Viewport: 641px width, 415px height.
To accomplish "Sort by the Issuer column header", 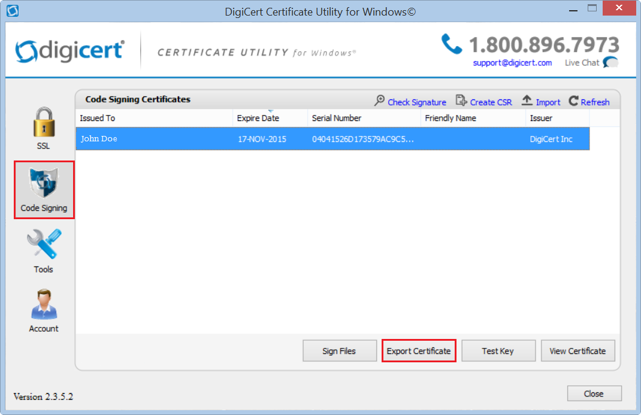I will pyautogui.click(x=558, y=118).
